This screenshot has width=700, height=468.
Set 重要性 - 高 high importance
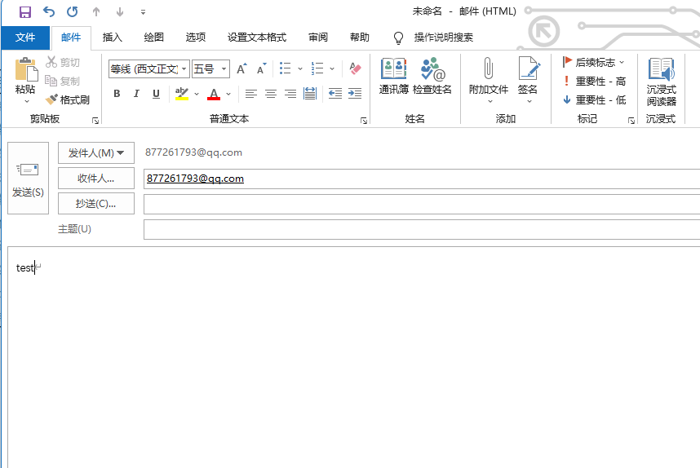[594, 82]
